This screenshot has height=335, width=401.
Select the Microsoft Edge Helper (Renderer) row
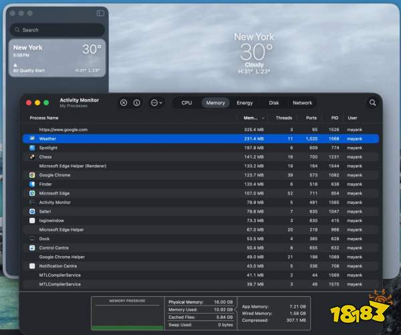point(200,166)
